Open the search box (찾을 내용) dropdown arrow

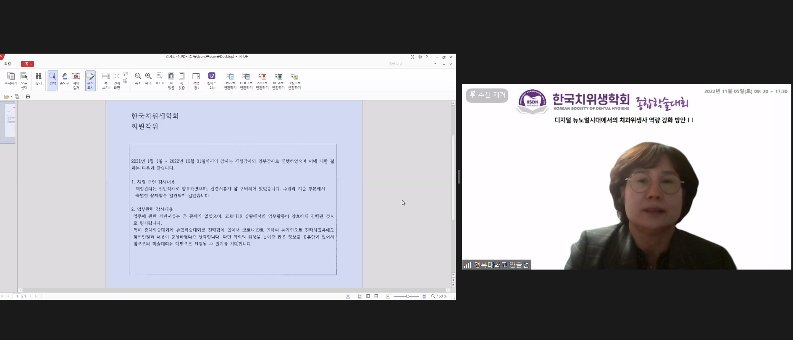(x=435, y=64)
